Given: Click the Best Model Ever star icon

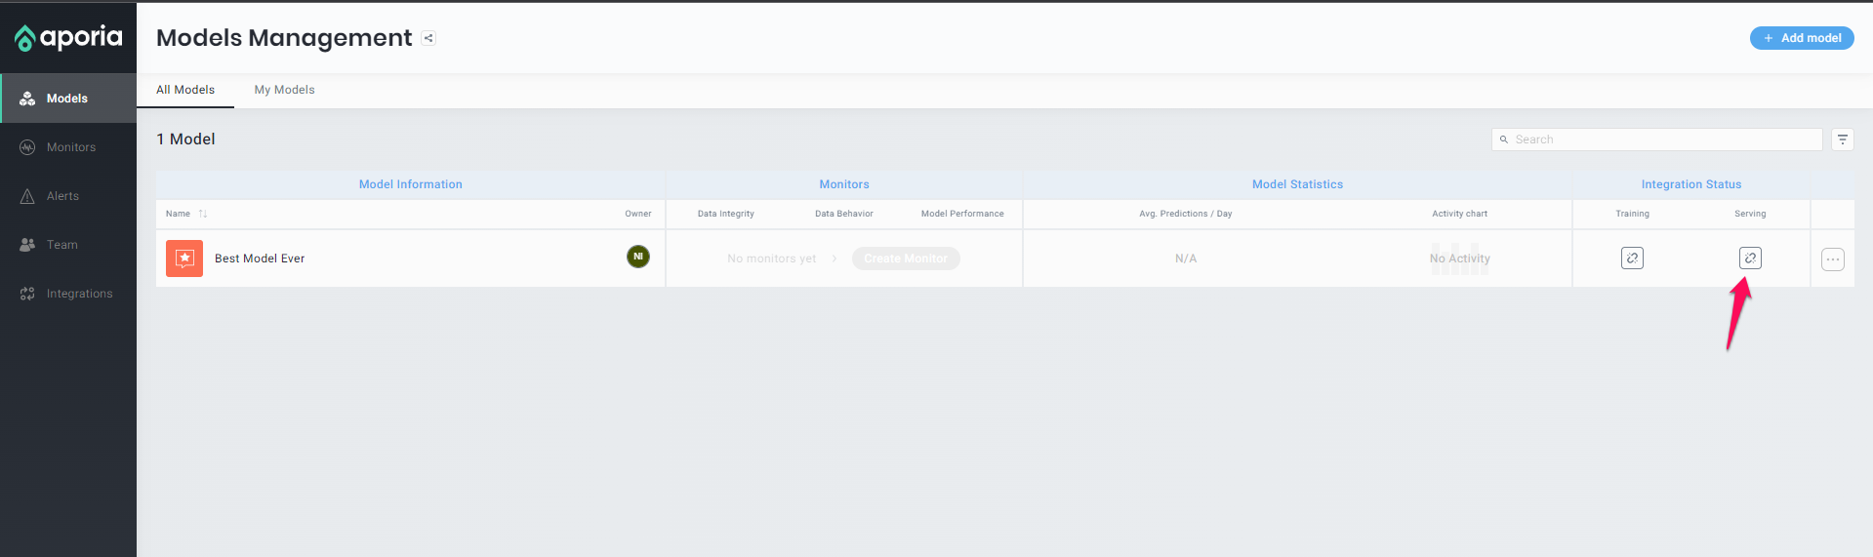Looking at the screenshot, I should pyautogui.click(x=184, y=259).
